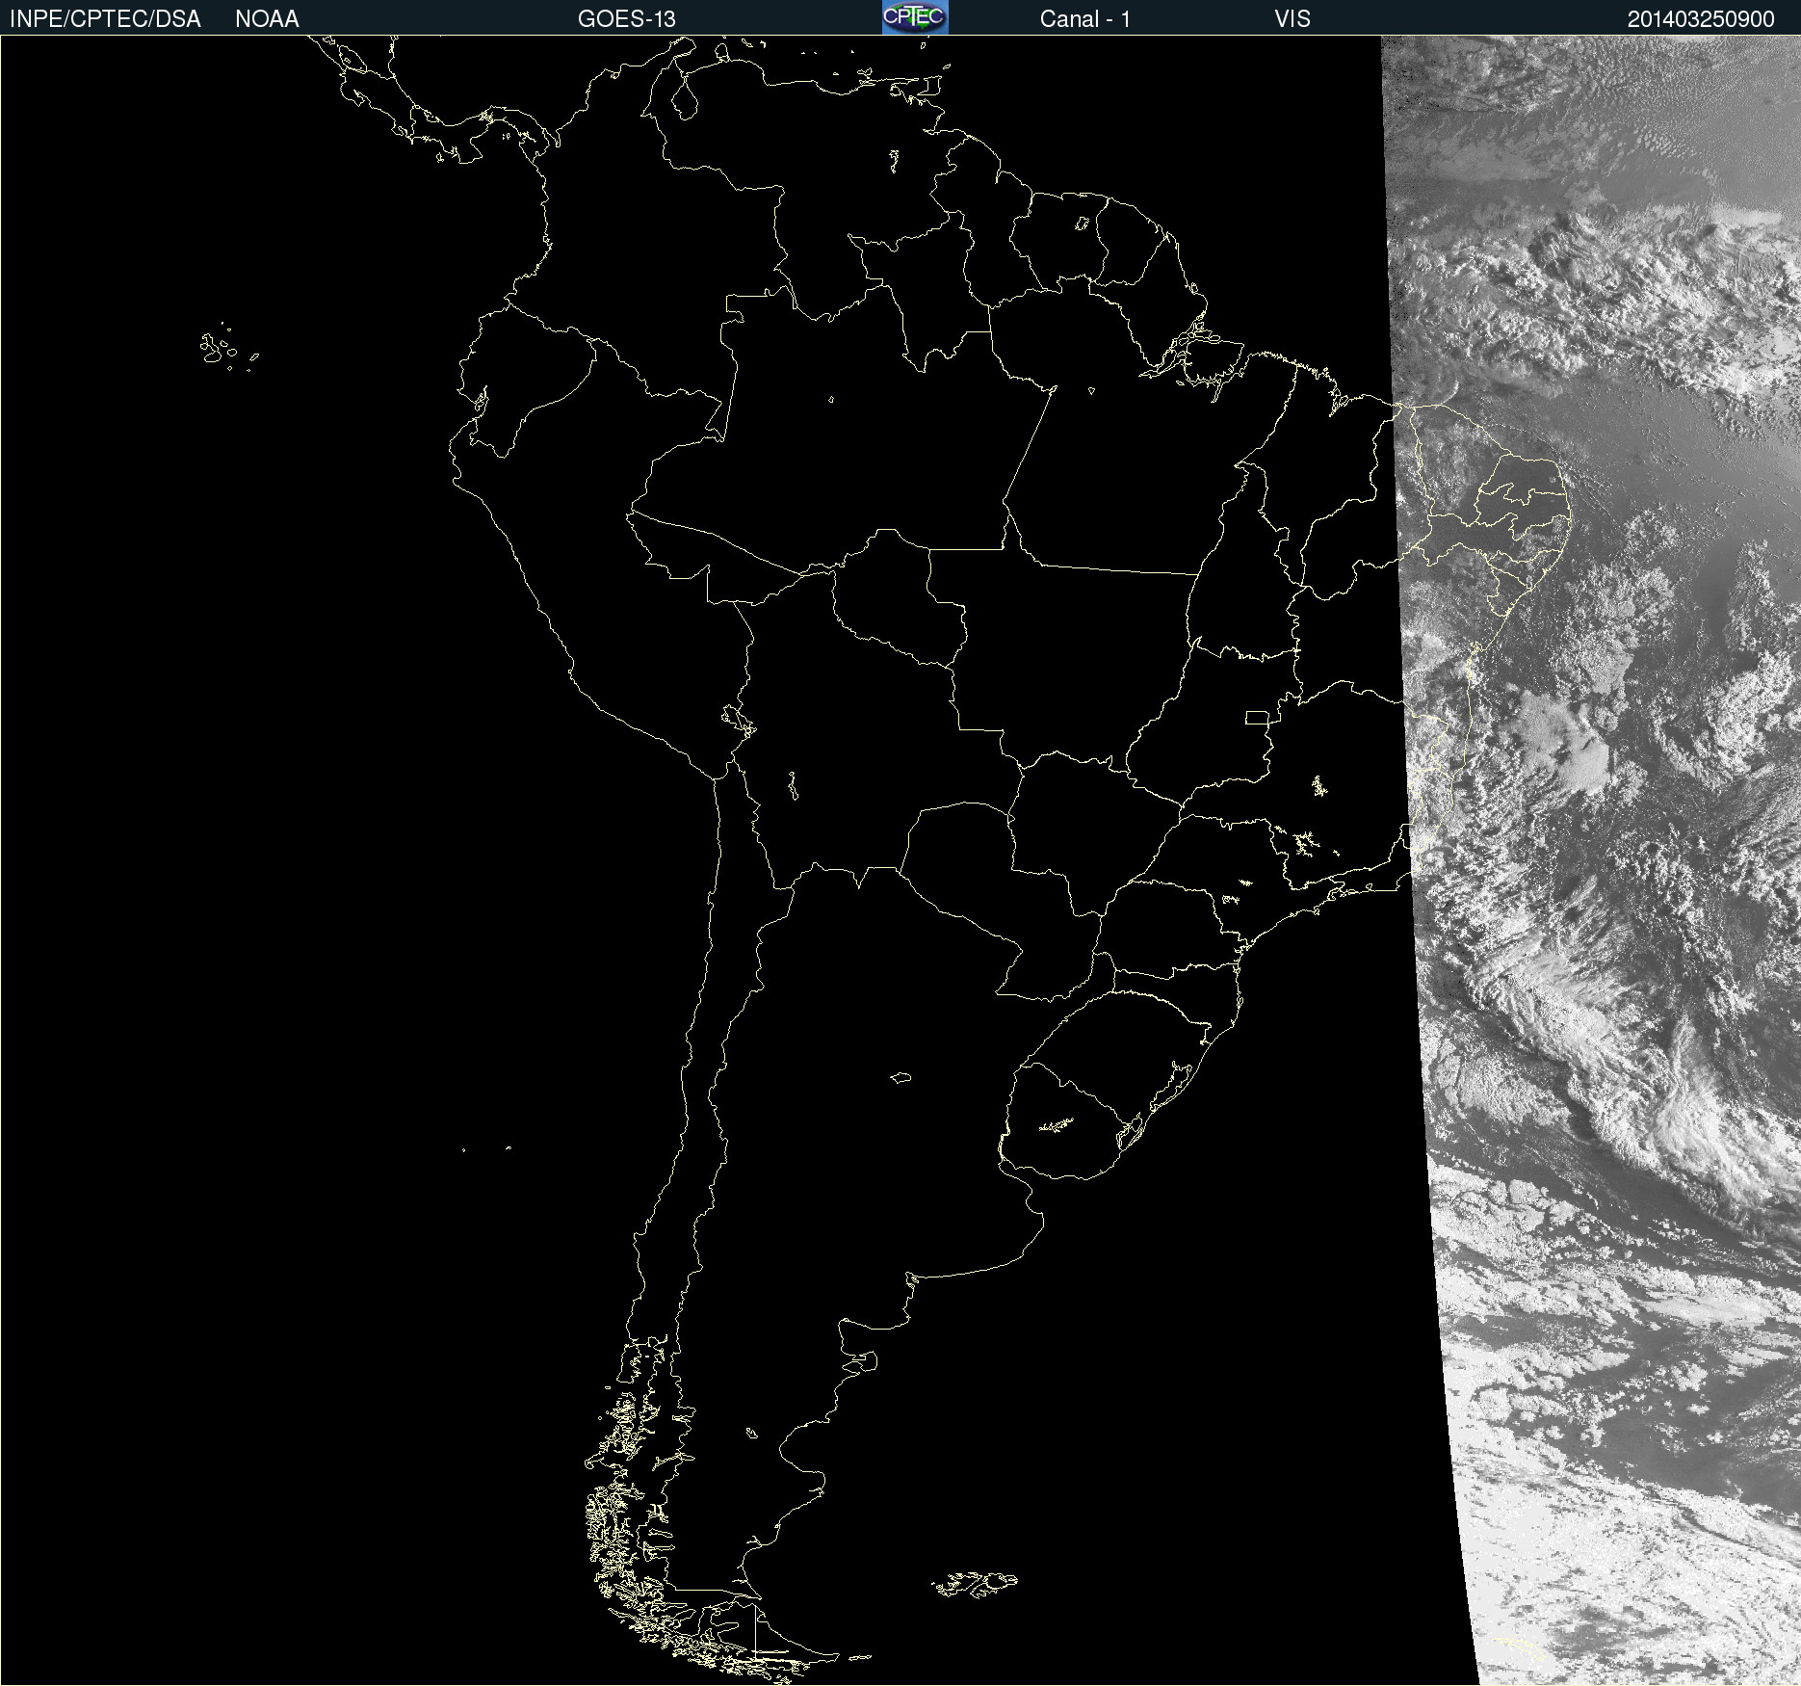Screen dimensions: 1801x1686
Task: Click the GOES-13 satellite label
Action: click(x=627, y=19)
